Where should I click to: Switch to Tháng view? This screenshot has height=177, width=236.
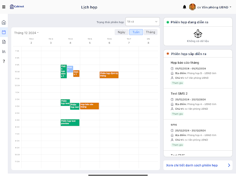click(x=150, y=32)
